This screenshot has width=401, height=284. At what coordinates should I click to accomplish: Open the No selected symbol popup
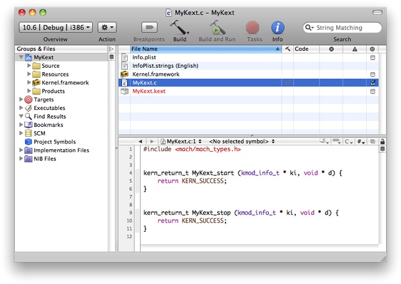point(242,142)
